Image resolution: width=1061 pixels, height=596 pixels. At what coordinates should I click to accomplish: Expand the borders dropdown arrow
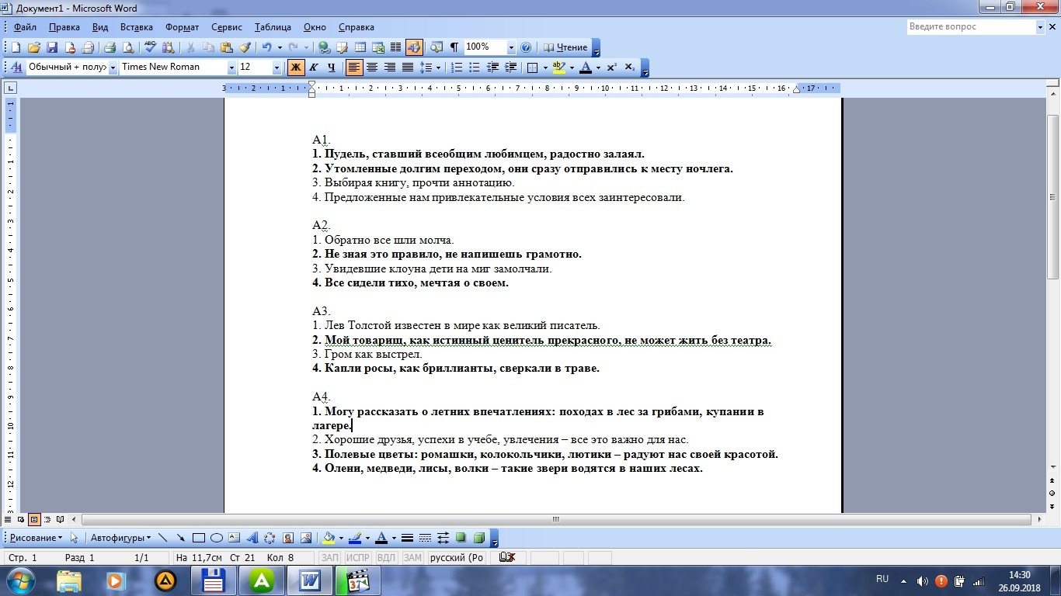(x=546, y=68)
